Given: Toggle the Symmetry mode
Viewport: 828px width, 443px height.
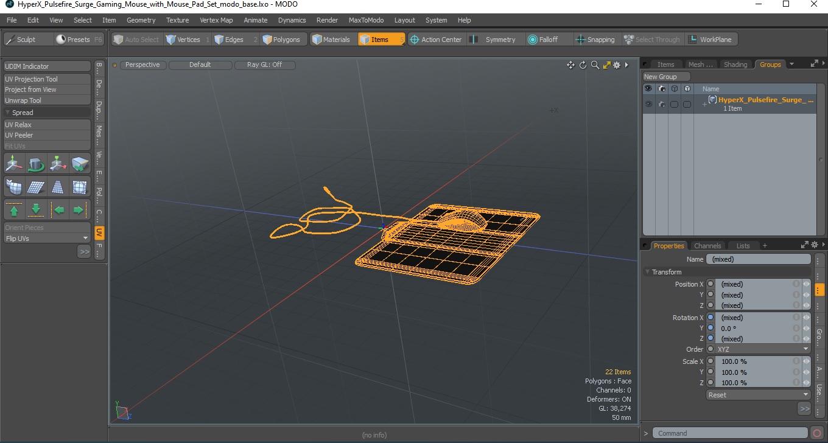Looking at the screenshot, I should point(493,40).
